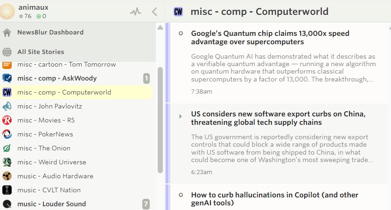Click the animaux user avatar
Screen dimensions: 391x210
pos(8,11)
